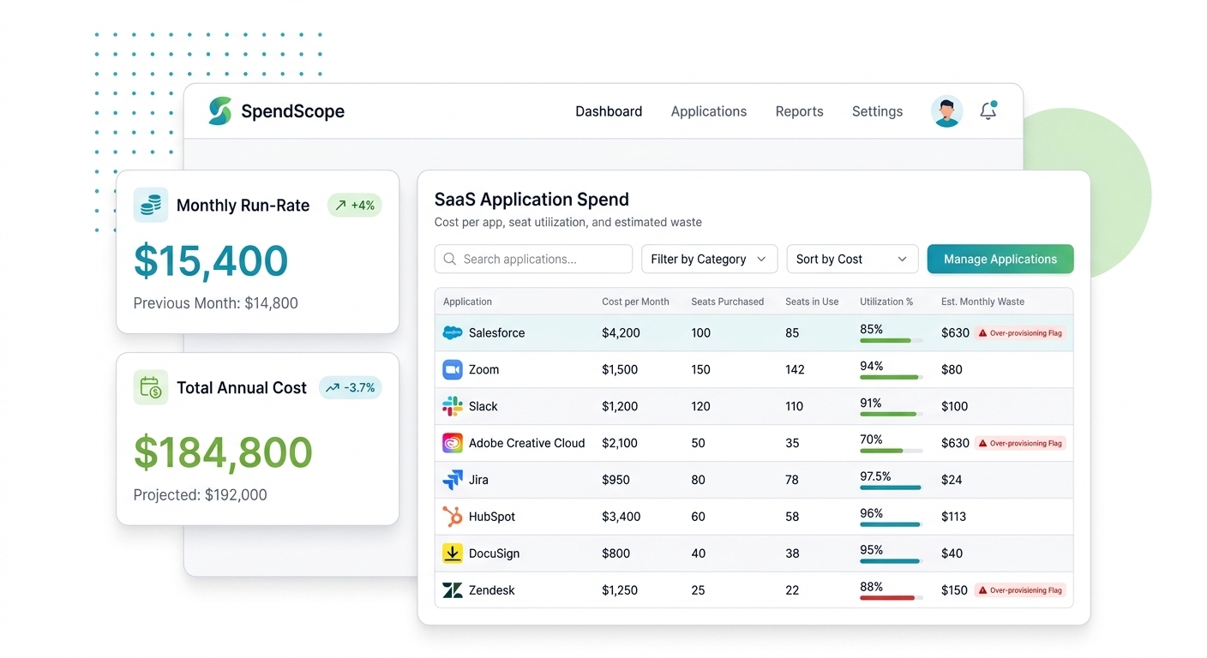Click the Slack app icon
Viewport: 1207px width, 658px height.
pyautogui.click(x=452, y=406)
